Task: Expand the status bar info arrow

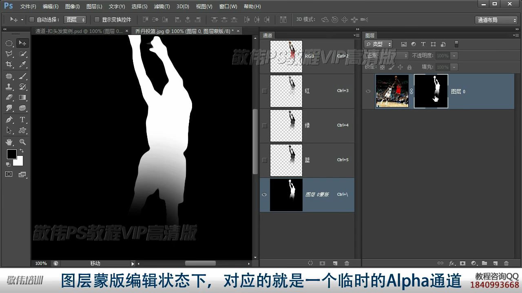Action: coord(133,264)
